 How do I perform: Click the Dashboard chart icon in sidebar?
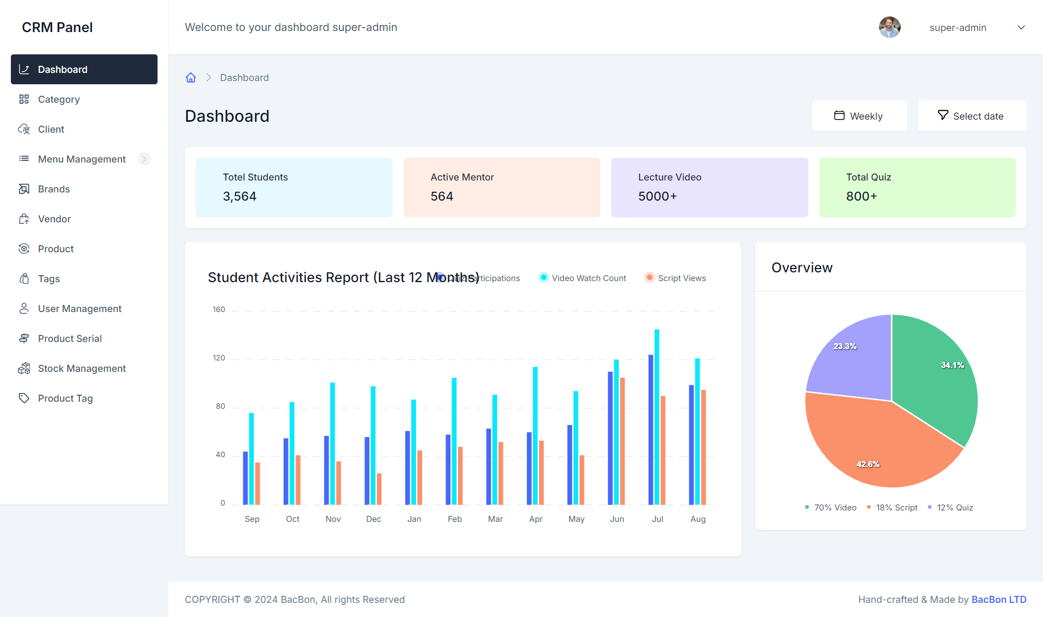[24, 69]
